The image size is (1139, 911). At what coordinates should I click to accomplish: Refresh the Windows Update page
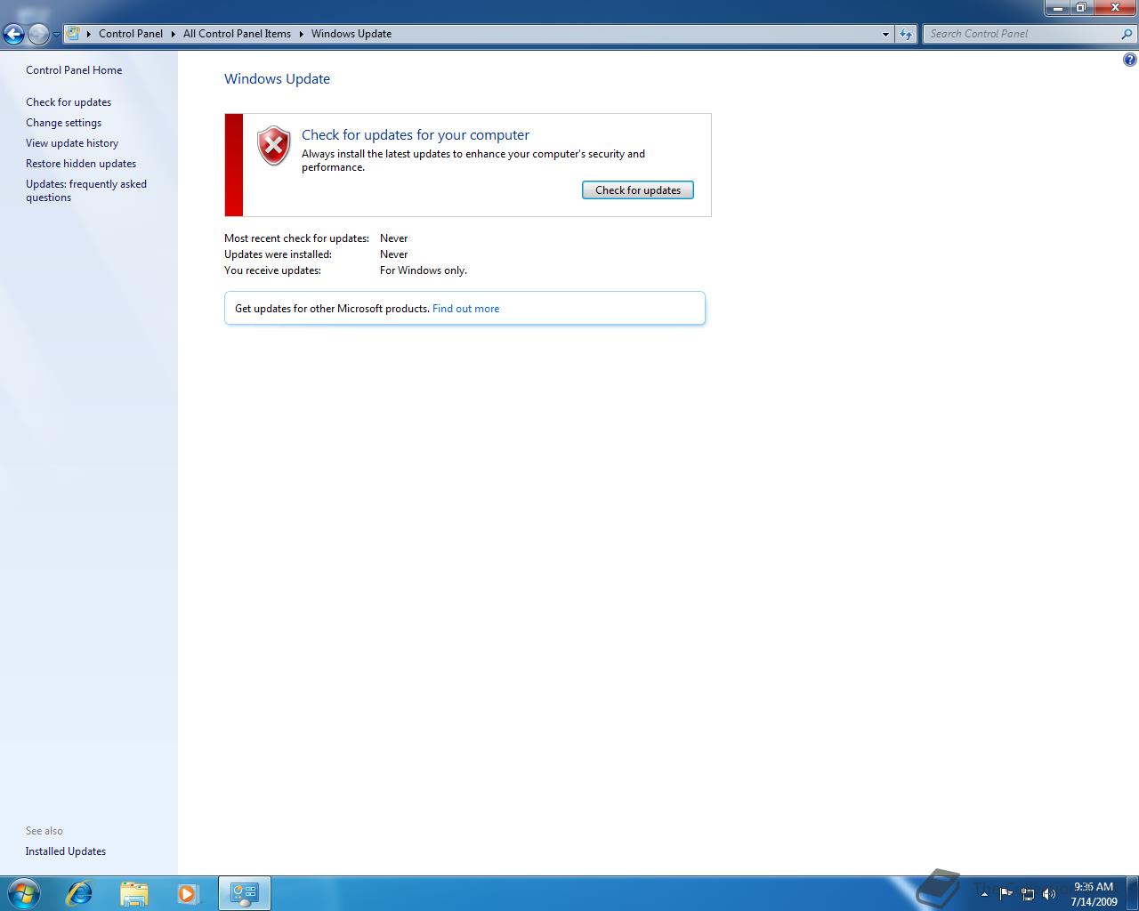point(906,34)
